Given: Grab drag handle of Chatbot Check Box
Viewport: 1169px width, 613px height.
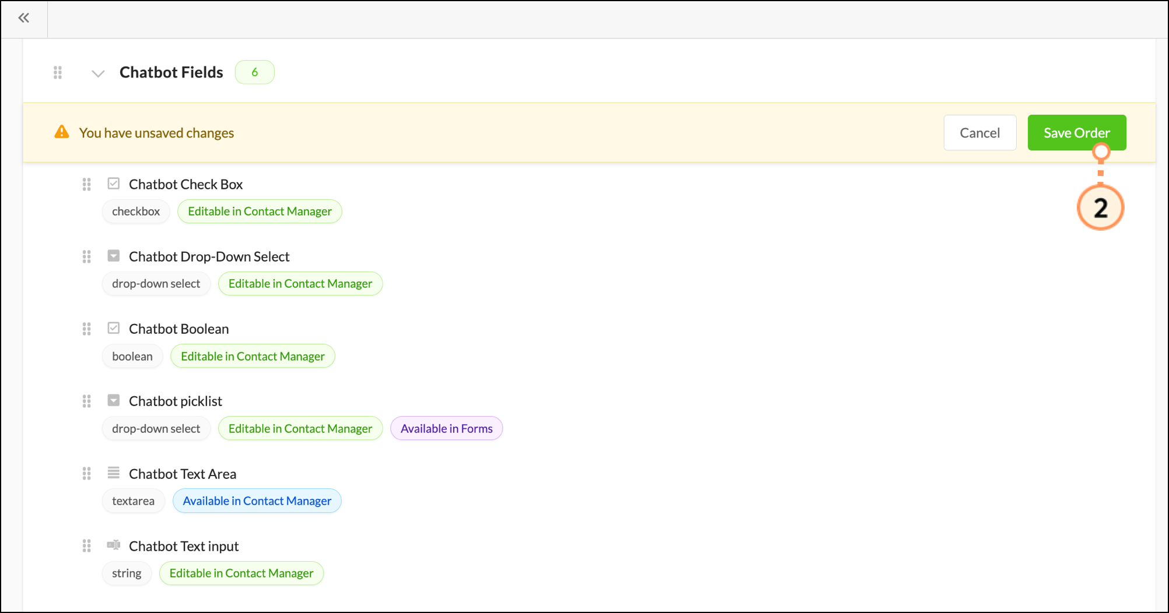Looking at the screenshot, I should 87,185.
